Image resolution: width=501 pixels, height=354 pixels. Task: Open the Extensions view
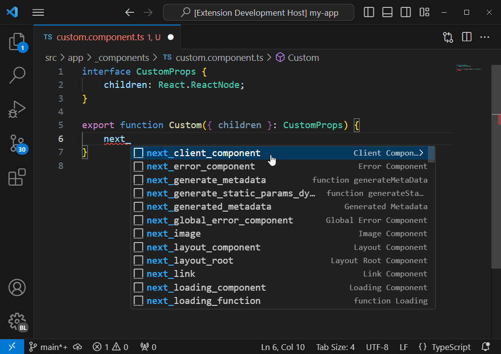click(x=17, y=177)
